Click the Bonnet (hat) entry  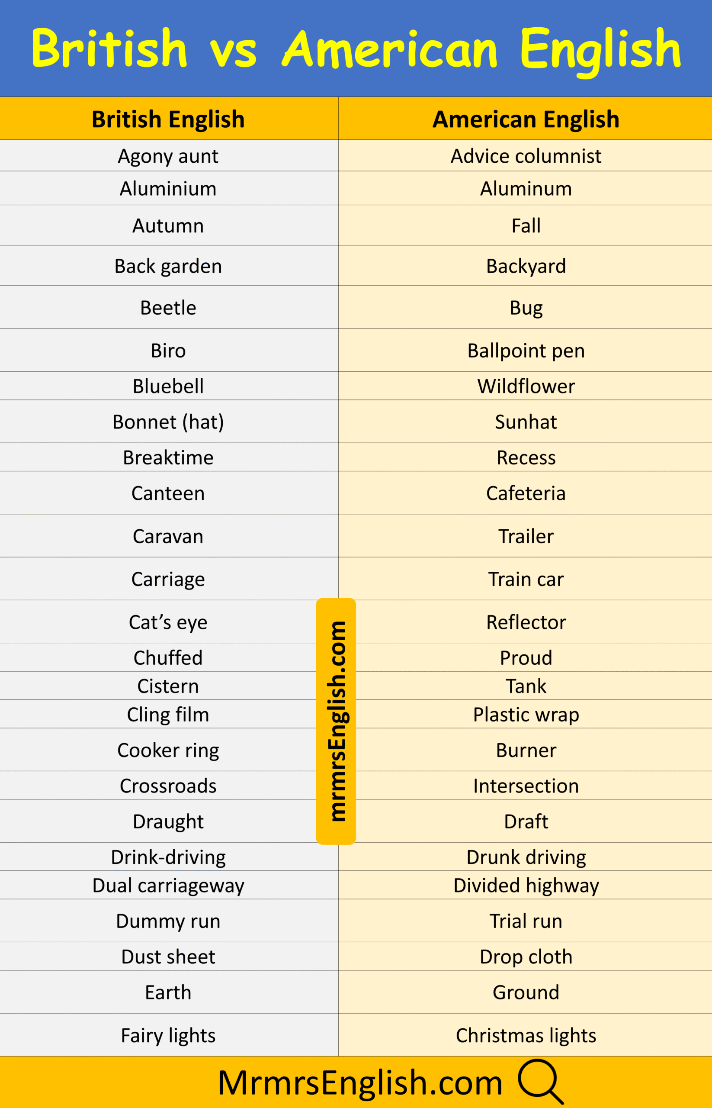(168, 422)
